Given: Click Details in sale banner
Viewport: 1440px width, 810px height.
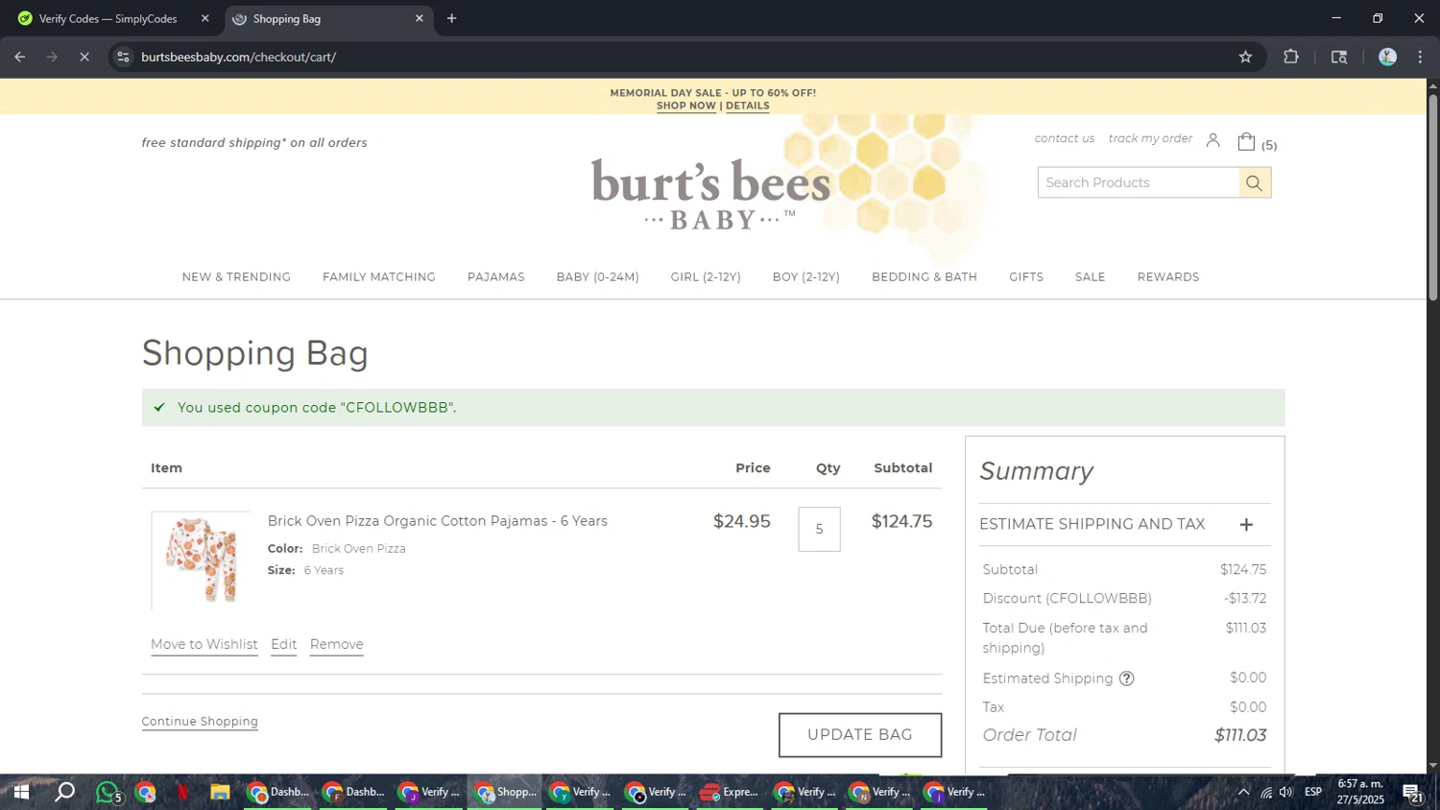Looking at the screenshot, I should point(748,106).
